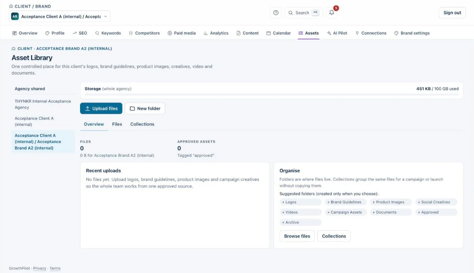The width and height of the screenshot is (474, 273).
Task: Add the suggested Videos folder
Action: tap(300, 212)
